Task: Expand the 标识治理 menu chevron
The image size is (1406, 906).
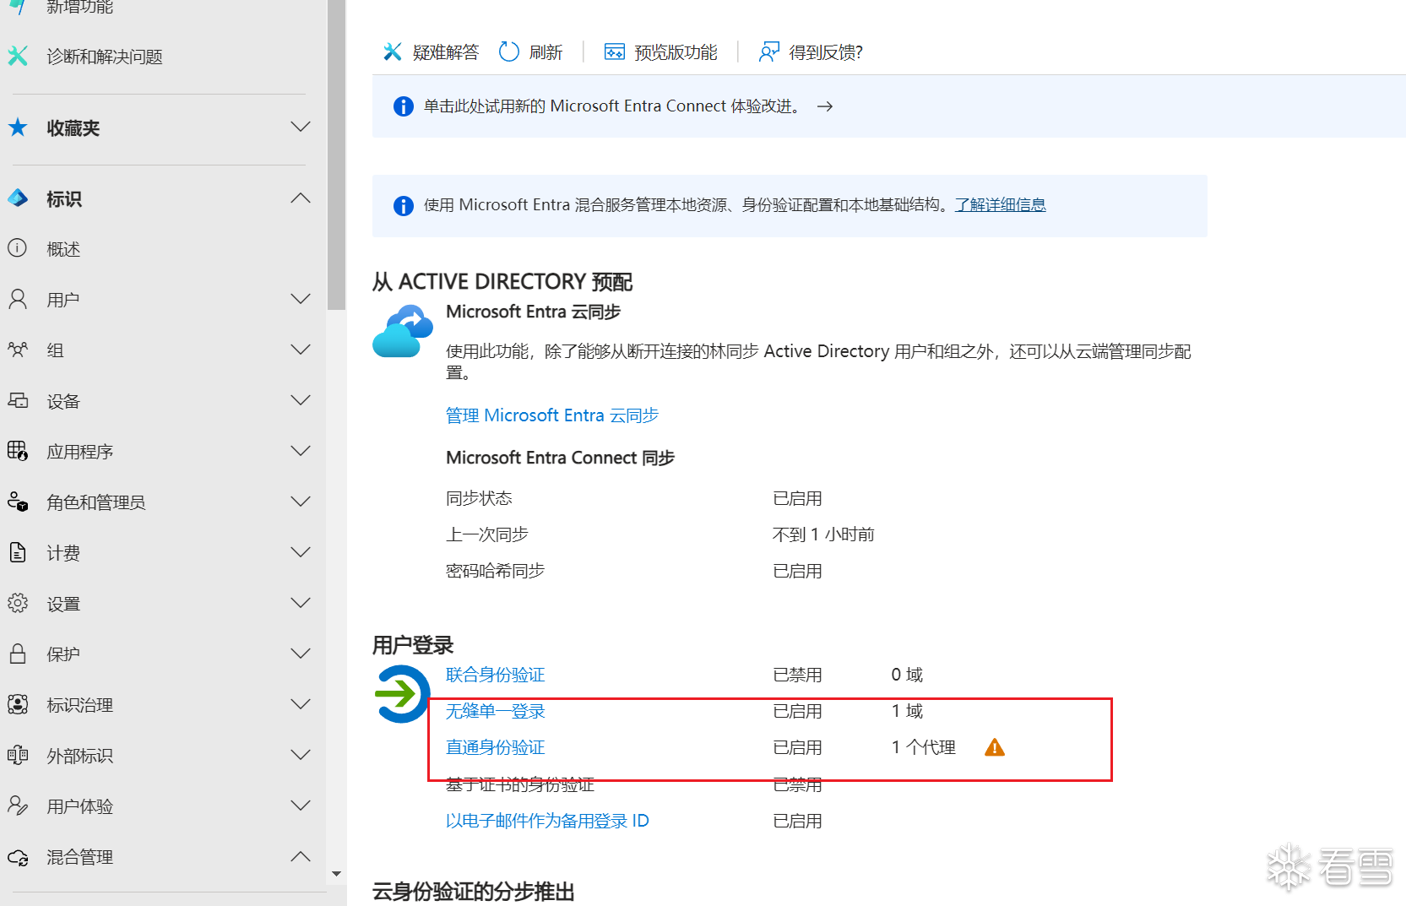Action: click(301, 704)
